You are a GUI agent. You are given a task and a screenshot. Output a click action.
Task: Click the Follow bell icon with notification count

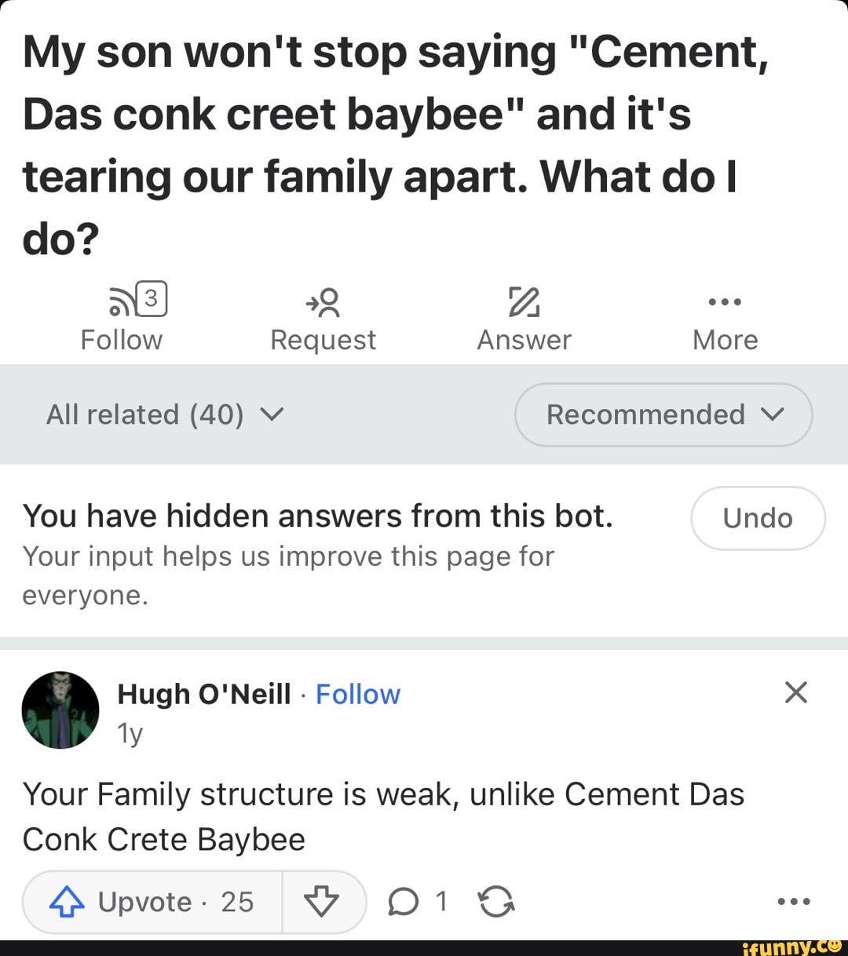click(x=139, y=301)
